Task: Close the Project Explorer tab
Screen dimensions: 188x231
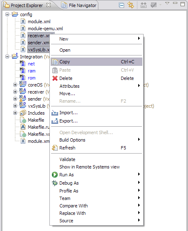Action: coord(49,5)
